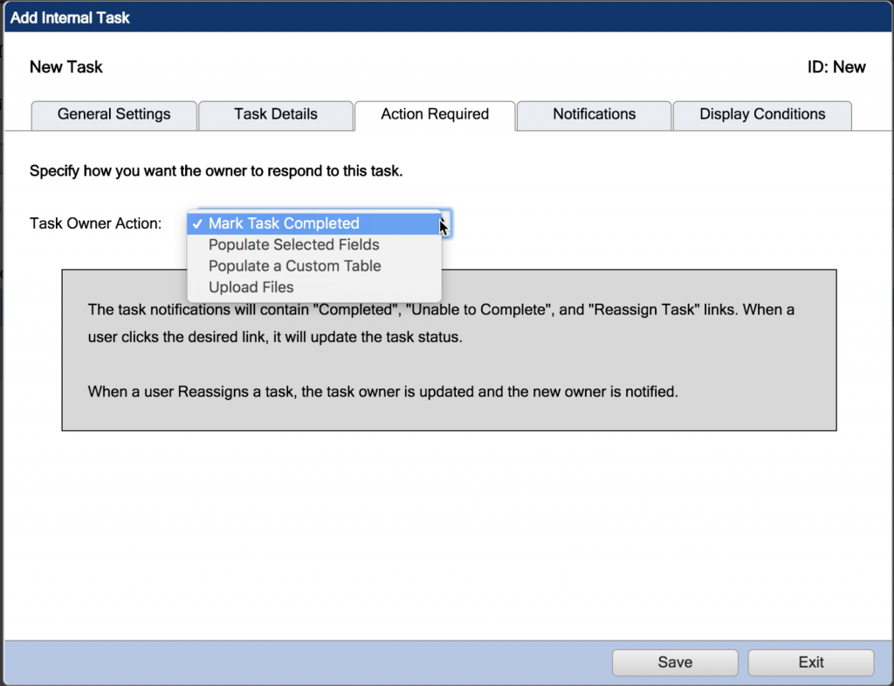Click the Task Owner Action label
The image size is (894, 686).
96,223
